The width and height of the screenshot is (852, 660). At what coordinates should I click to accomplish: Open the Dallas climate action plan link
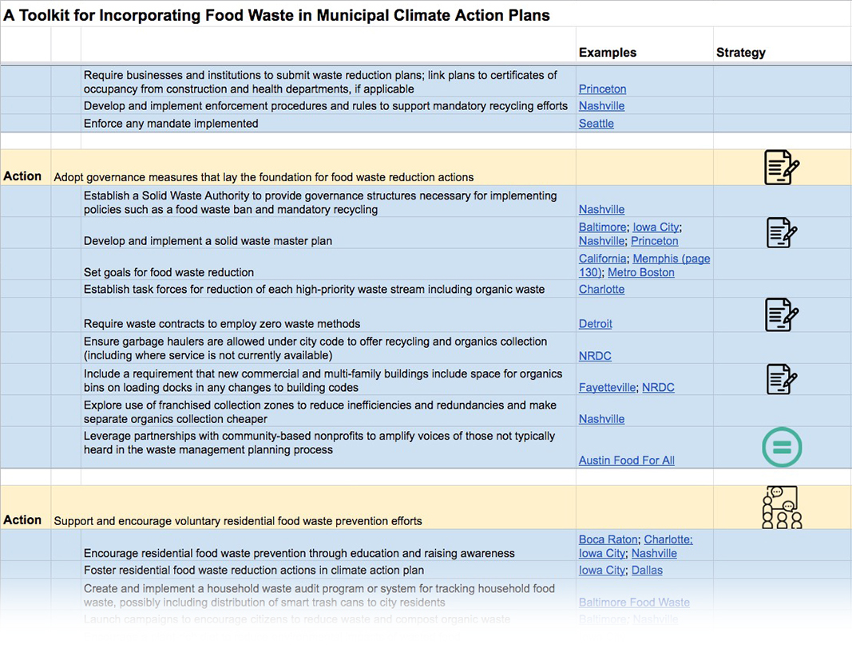tap(647, 571)
